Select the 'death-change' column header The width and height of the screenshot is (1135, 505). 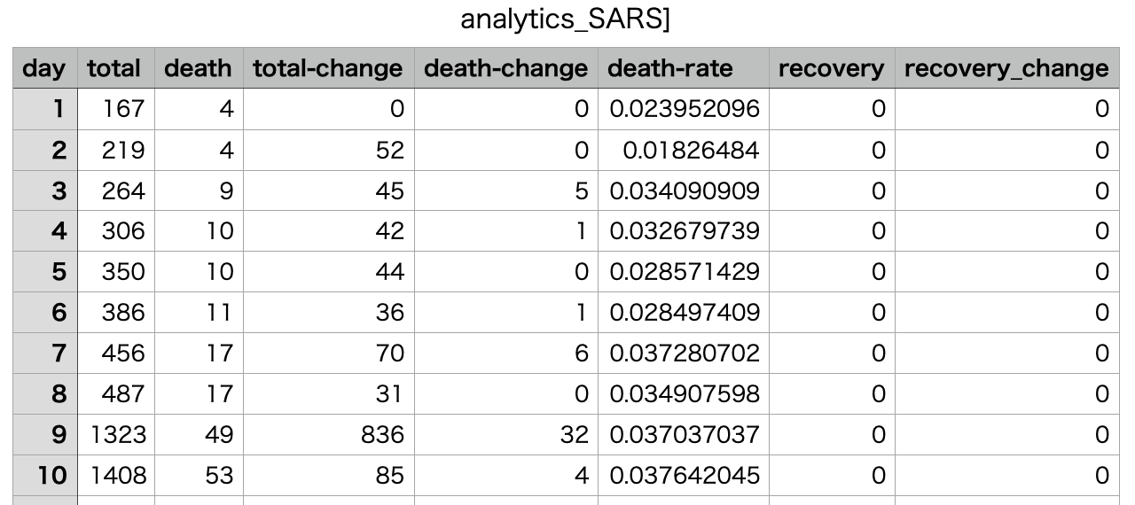tap(505, 68)
